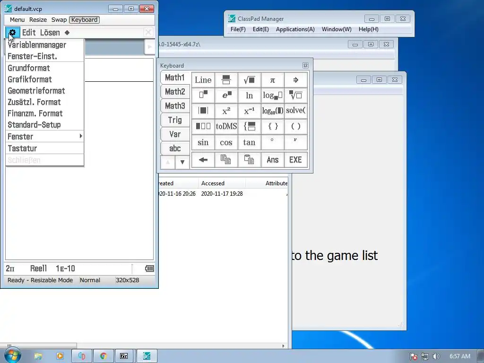The height and width of the screenshot is (363, 484).
Task: Click the Ans key
Action: tap(273, 160)
